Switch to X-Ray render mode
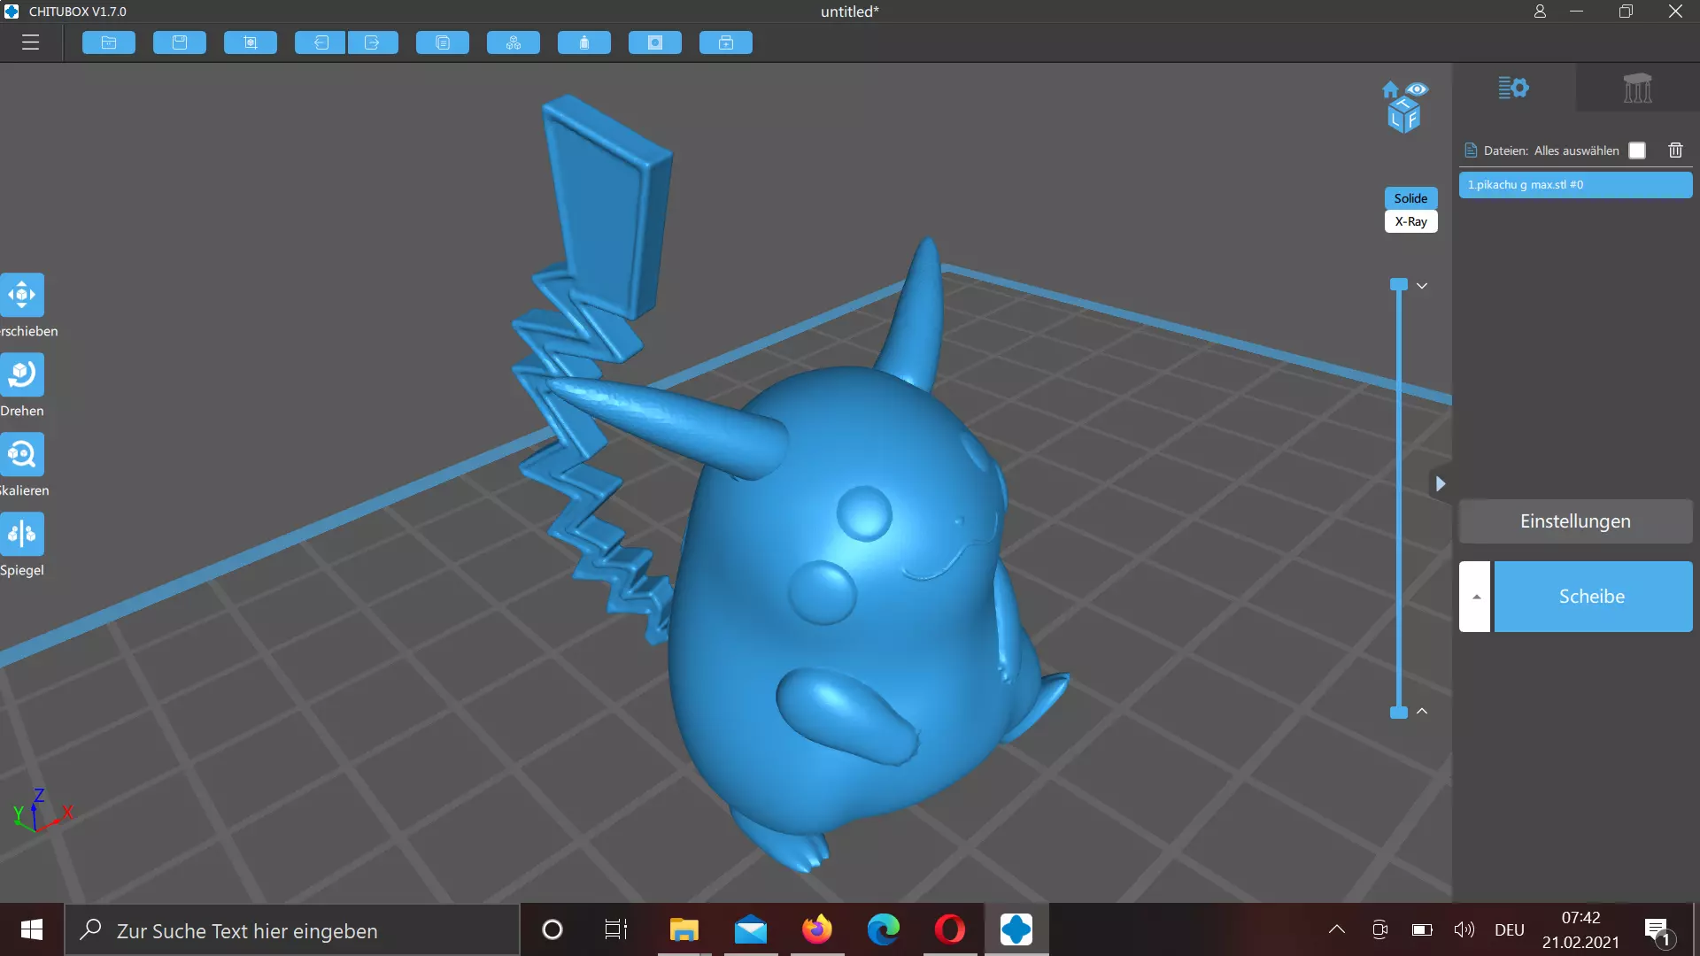The width and height of the screenshot is (1700, 956). click(1410, 221)
